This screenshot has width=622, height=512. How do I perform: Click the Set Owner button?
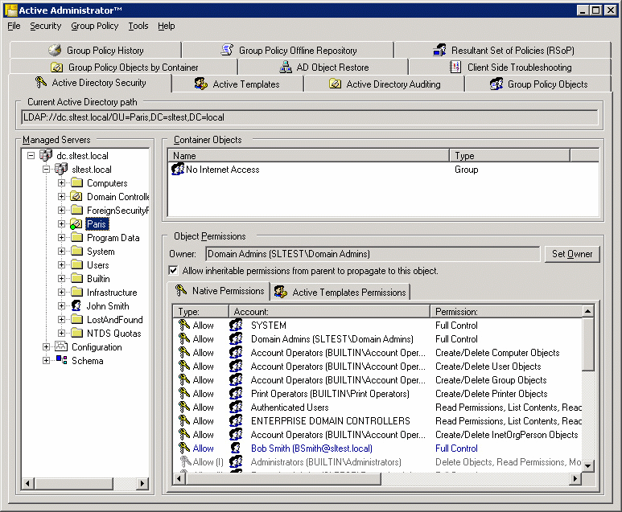[x=571, y=254]
